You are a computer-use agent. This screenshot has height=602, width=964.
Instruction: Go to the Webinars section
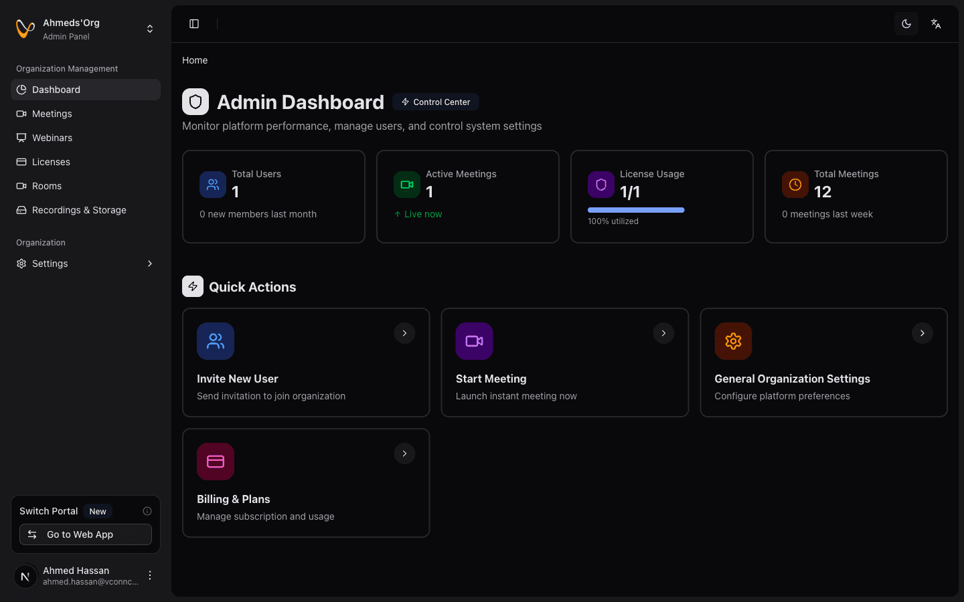tap(86, 138)
